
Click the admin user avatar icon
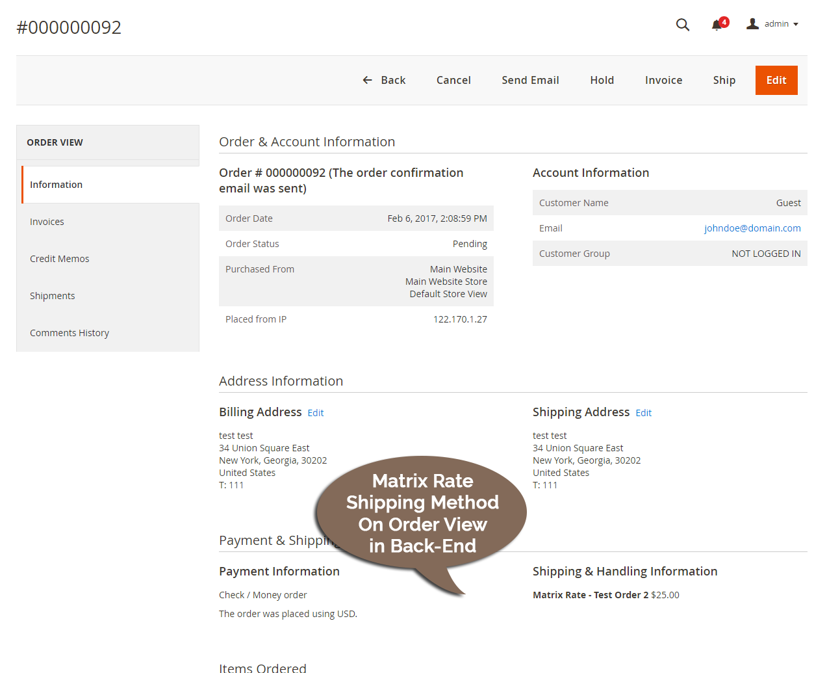click(x=752, y=23)
